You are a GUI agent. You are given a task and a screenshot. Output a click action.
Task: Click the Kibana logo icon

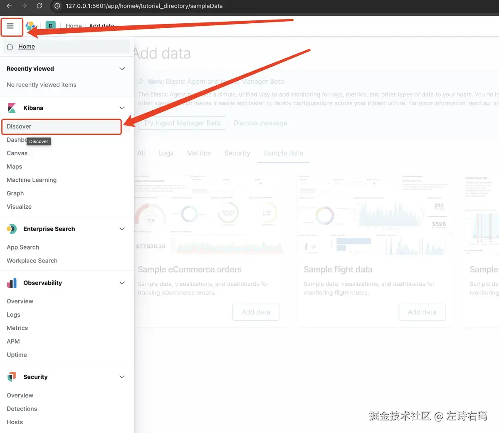[12, 108]
